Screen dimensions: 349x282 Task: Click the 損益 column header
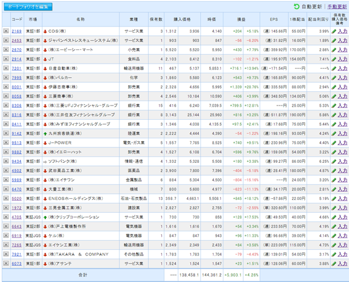241,19
